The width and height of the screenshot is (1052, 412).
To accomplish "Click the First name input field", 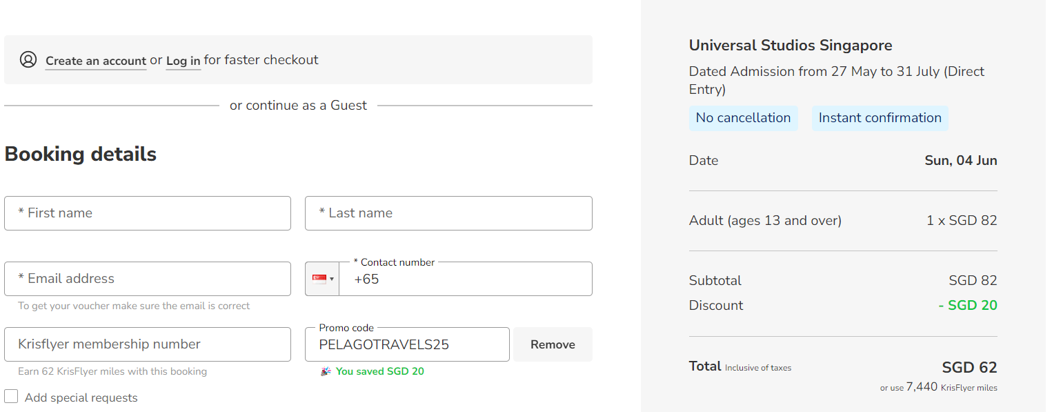I will [147, 213].
